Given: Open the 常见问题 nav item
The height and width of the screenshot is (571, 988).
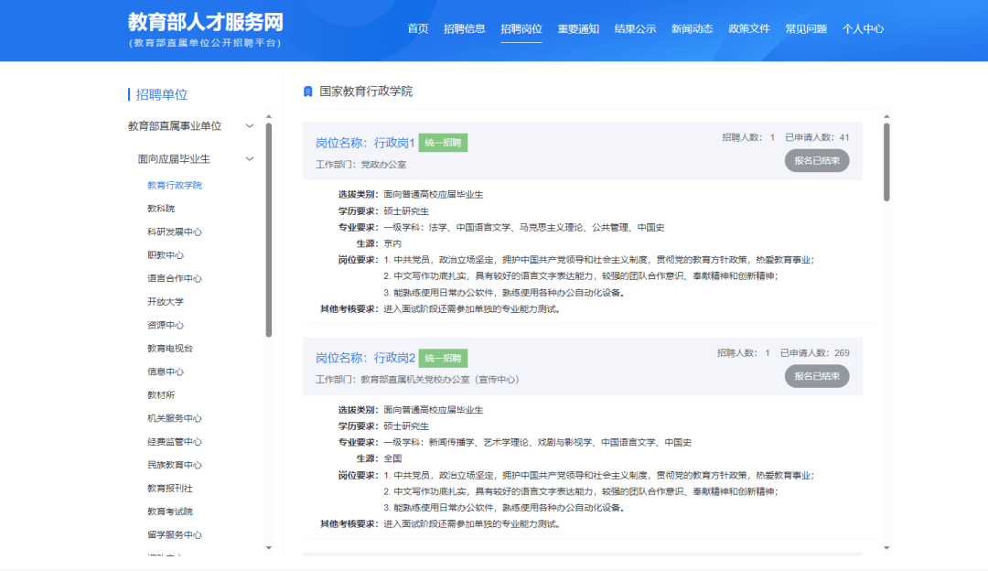Looking at the screenshot, I should tap(806, 29).
